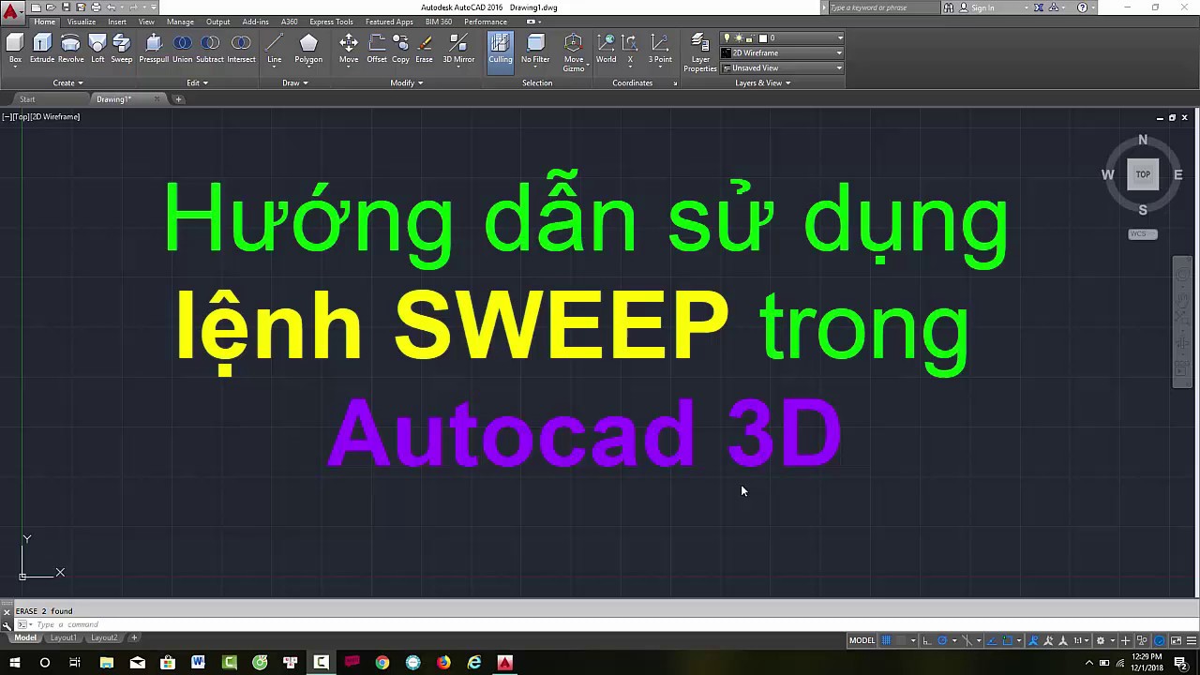This screenshot has width=1200, height=675.
Task: Use the Intersect tool
Action: tap(241, 49)
